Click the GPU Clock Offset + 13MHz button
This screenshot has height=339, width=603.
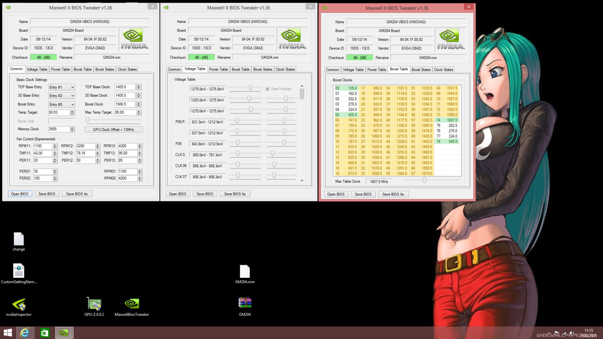pyautogui.click(x=113, y=129)
